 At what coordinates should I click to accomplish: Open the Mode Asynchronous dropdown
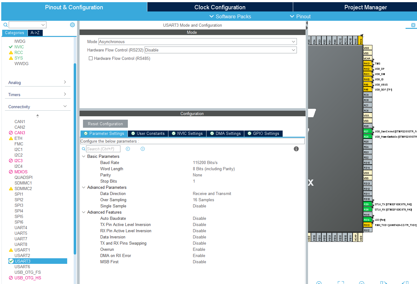click(198, 42)
